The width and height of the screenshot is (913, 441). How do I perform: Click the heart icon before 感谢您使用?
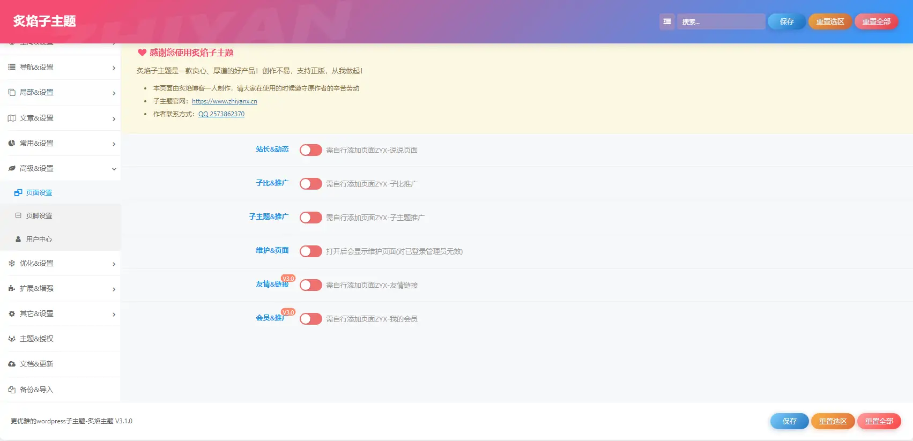point(142,53)
